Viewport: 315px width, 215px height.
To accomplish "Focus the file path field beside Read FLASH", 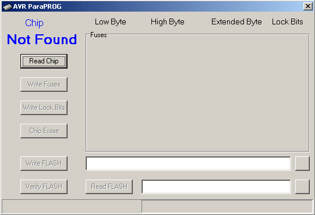I will pyautogui.click(x=216, y=187).
